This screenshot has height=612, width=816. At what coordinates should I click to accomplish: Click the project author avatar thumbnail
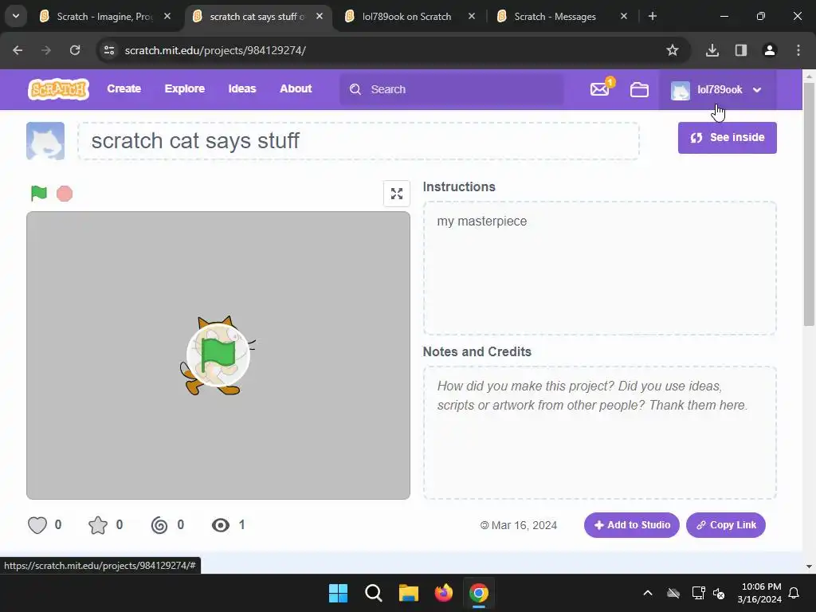45,140
